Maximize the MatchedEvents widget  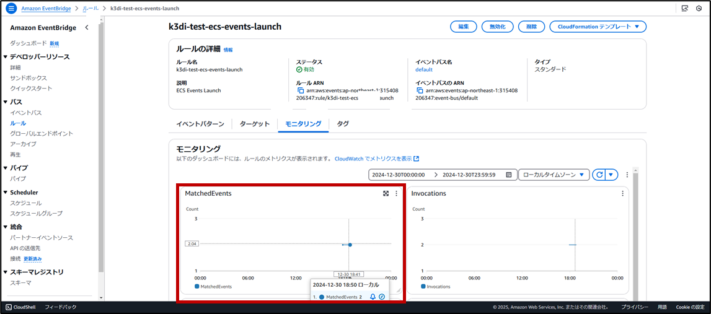pos(386,193)
